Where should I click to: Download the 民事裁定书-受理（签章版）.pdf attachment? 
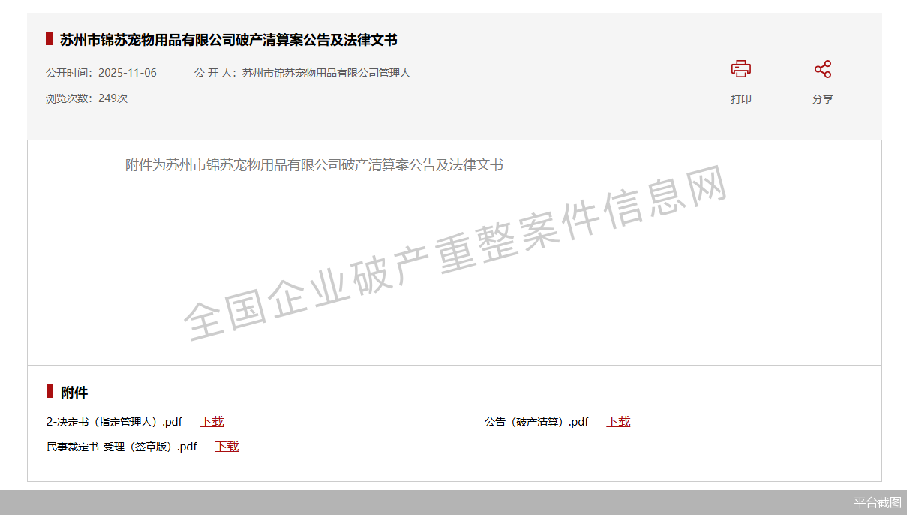(x=226, y=447)
